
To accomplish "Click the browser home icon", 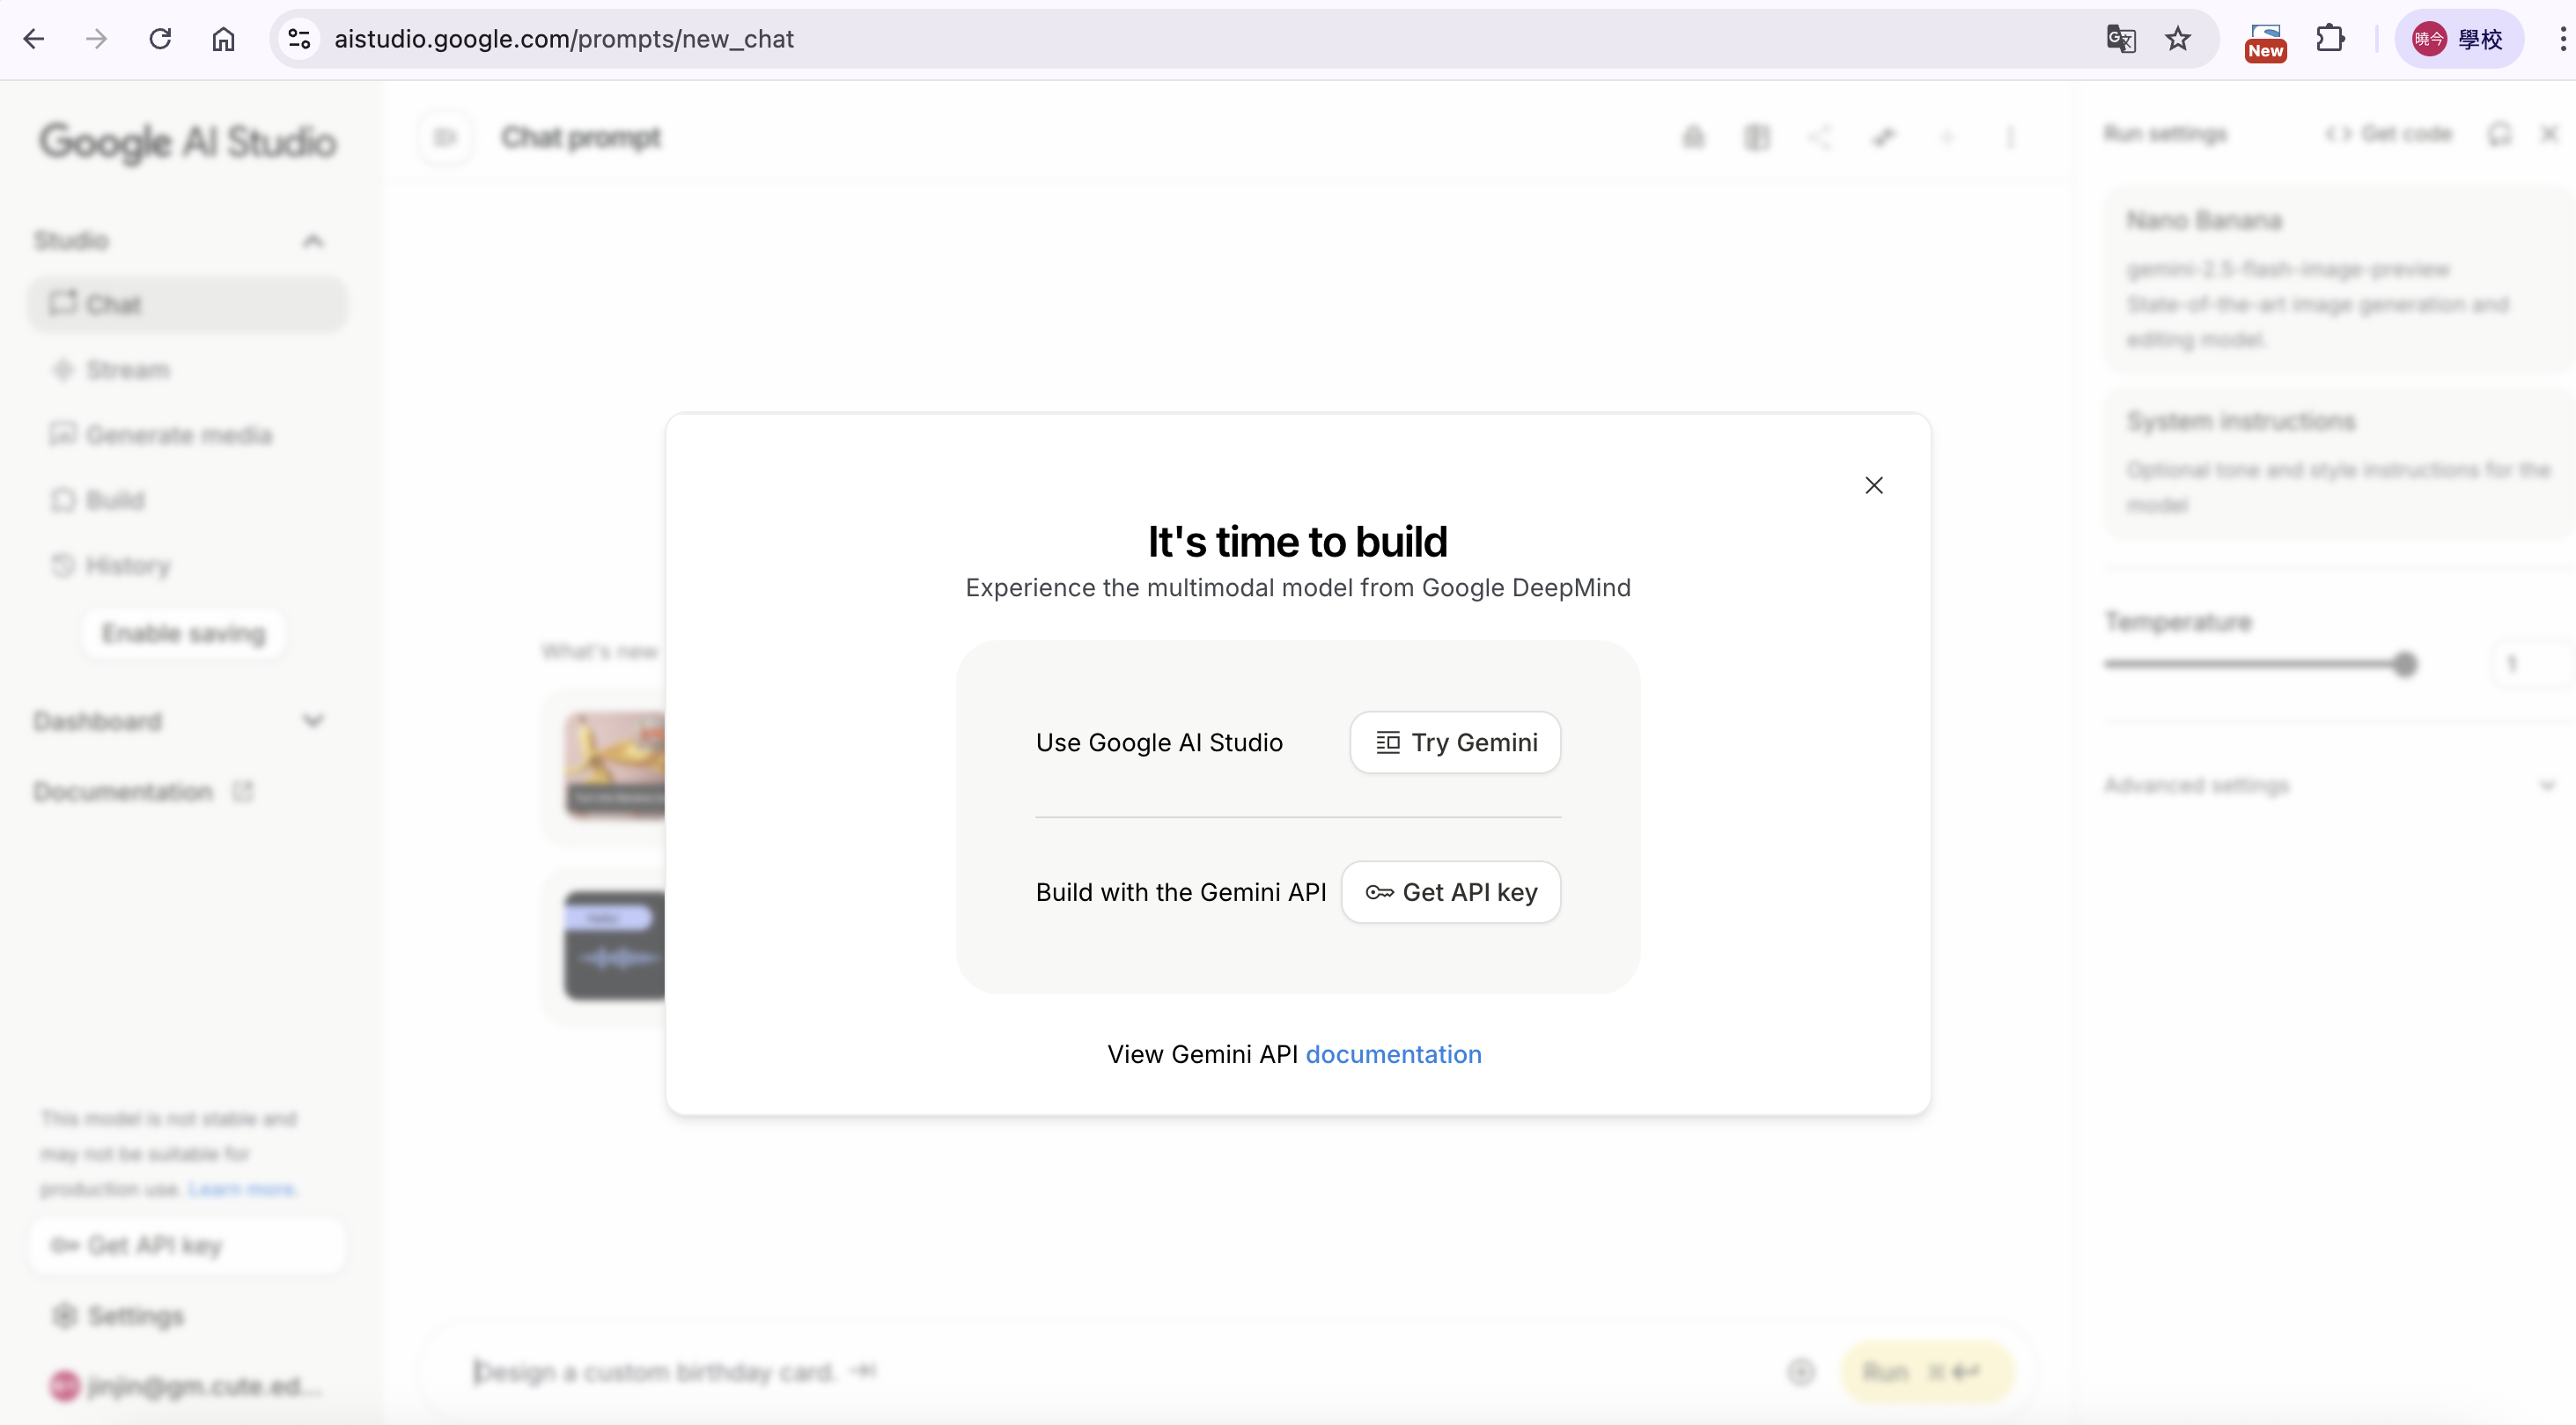I will tap(223, 39).
